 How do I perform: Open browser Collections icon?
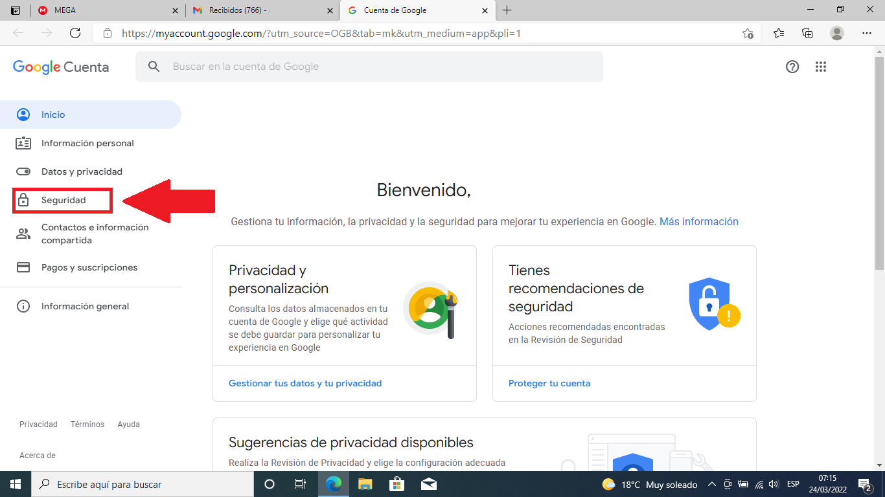tap(807, 33)
